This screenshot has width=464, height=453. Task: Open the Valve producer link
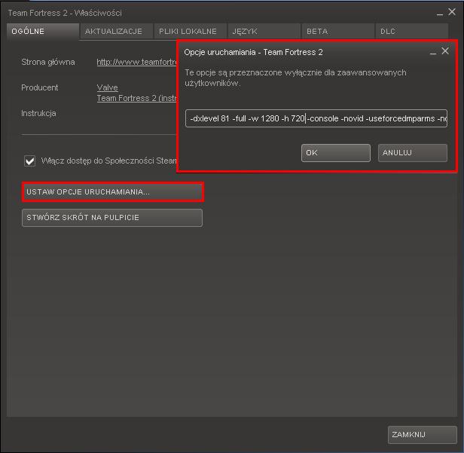tap(108, 87)
